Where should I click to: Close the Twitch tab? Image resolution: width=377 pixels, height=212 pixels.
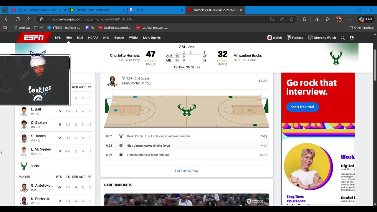[x=182, y=10]
